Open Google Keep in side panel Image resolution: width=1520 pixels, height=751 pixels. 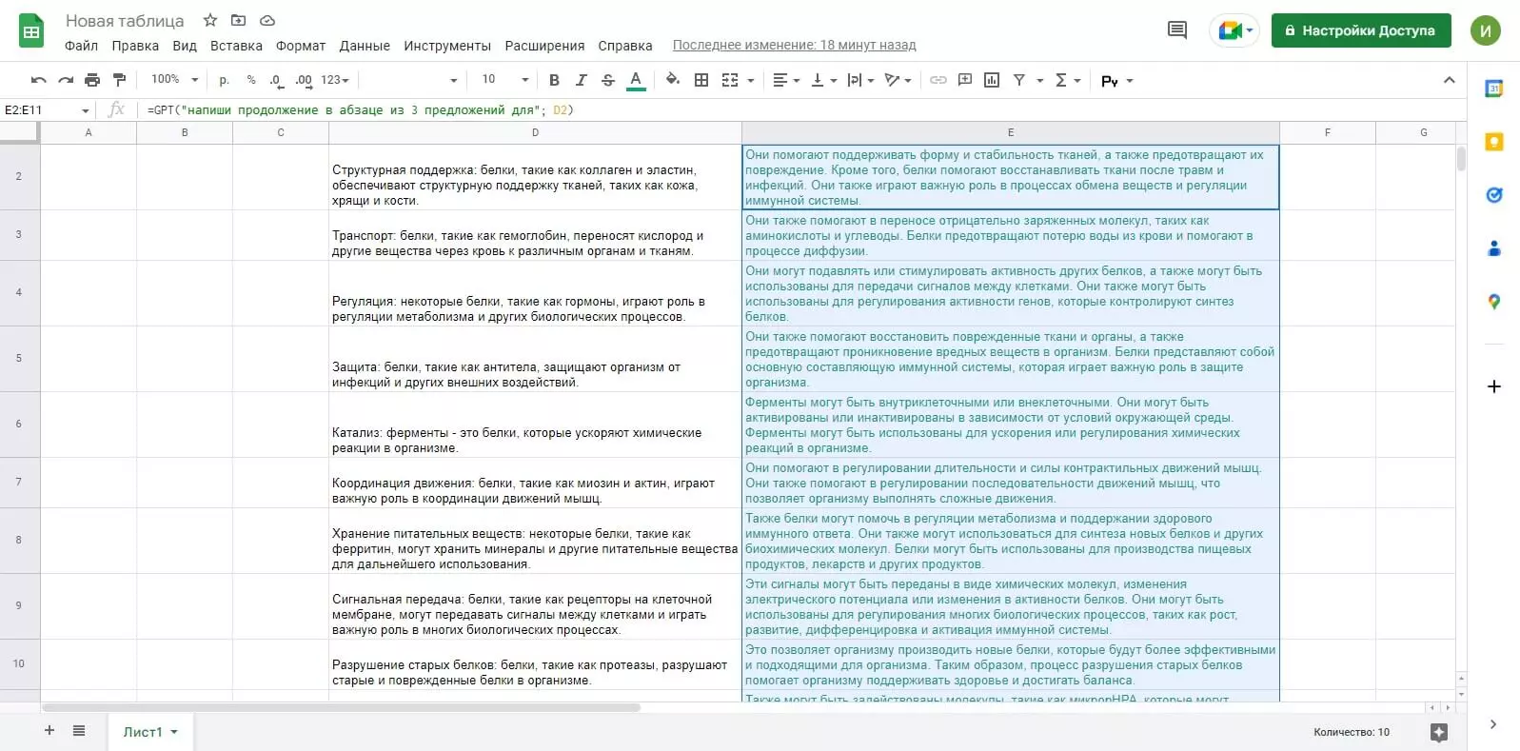1493,142
